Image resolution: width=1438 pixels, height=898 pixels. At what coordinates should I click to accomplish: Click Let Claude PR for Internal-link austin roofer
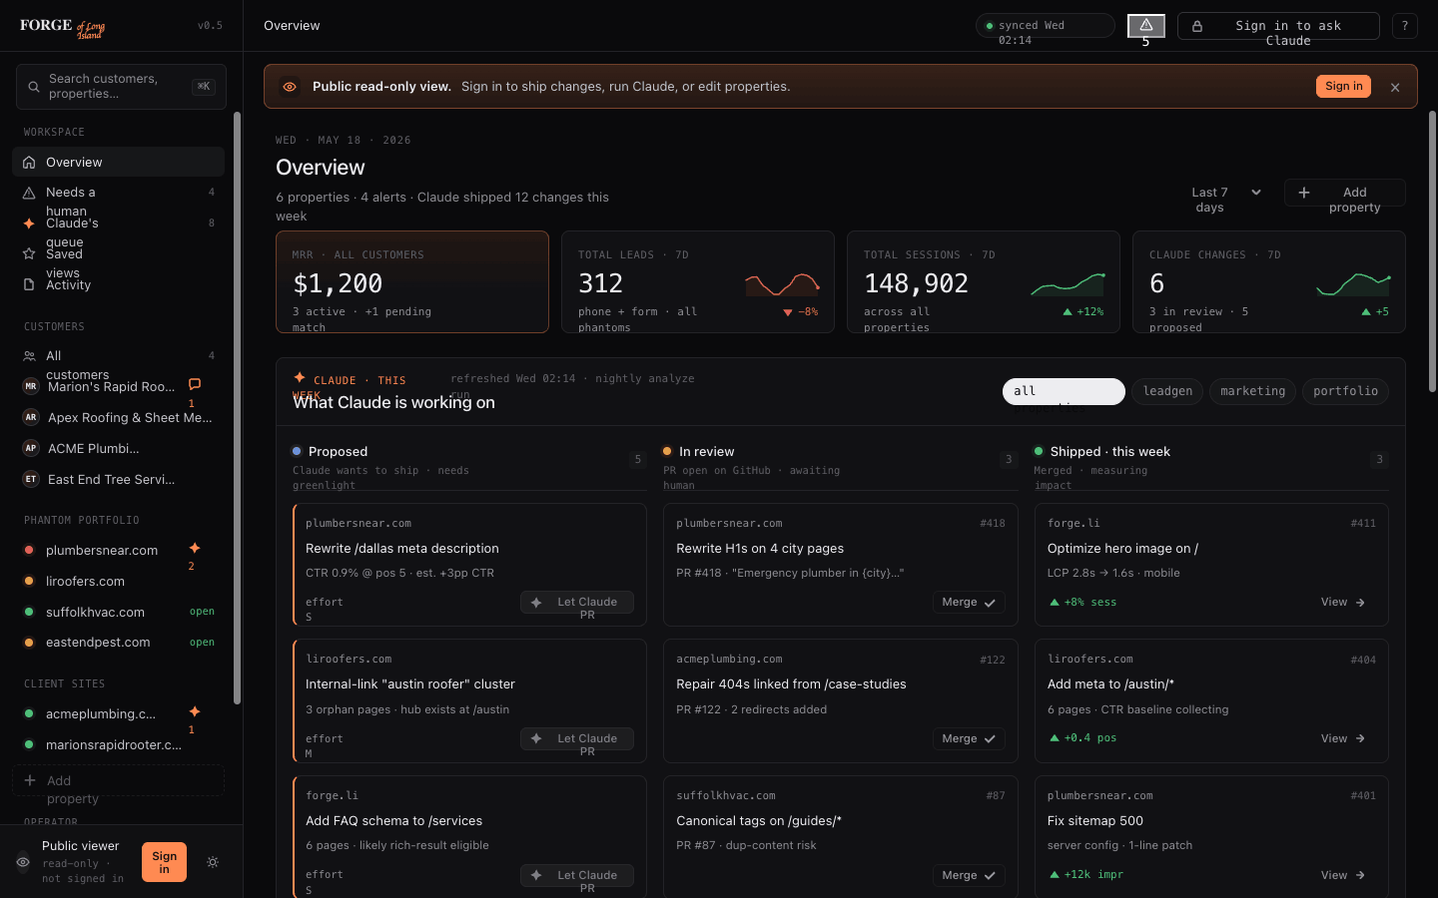pos(577,739)
